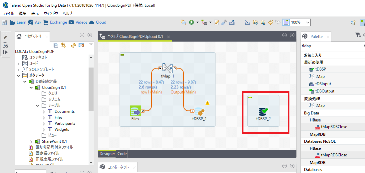Click the folder with right arrow toolbar icon

(255, 22)
